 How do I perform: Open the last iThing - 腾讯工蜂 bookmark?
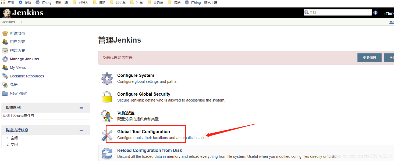[201, 2]
